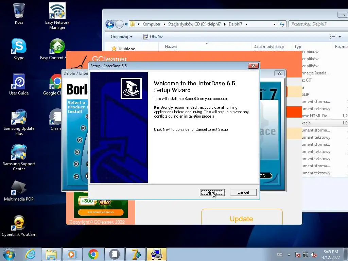The image size is (348, 261).
Task: Open Kosz recycle bin on desktop
Action: point(19,14)
